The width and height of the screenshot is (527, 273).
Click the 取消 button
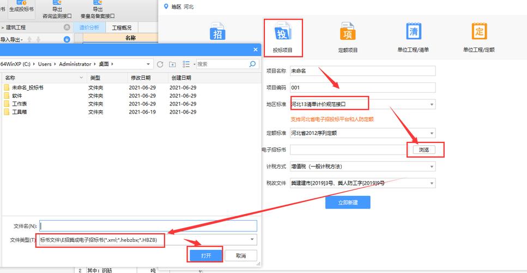coord(241,256)
